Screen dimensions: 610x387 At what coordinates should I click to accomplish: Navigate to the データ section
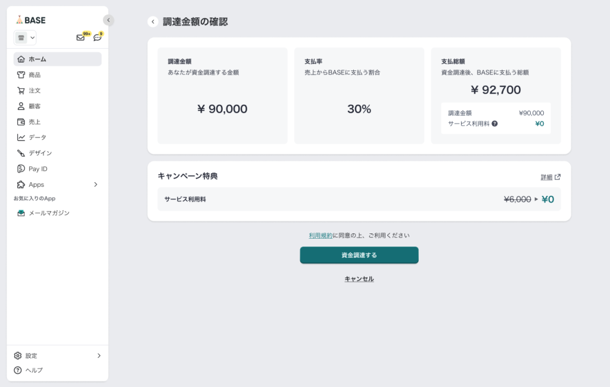tap(37, 137)
